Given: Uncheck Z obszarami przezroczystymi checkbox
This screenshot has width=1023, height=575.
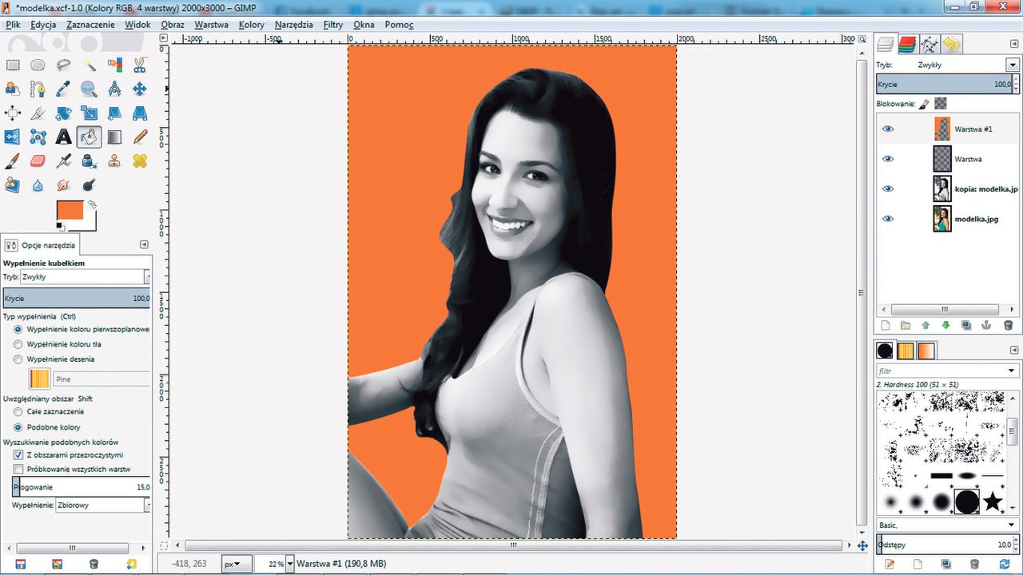Looking at the screenshot, I should [x=18, y=454].
